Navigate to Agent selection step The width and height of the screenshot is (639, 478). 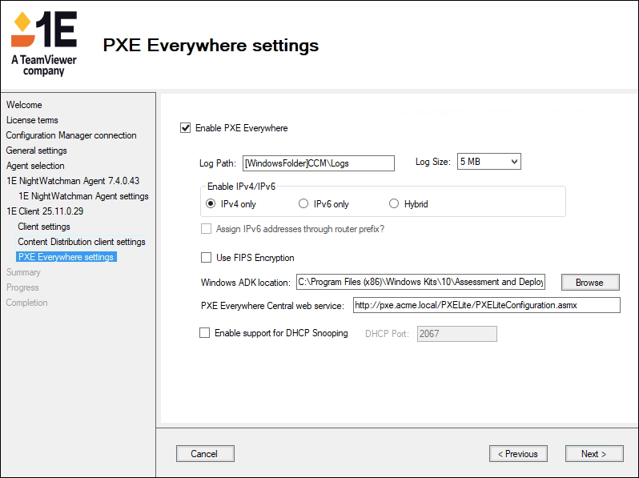35,166
